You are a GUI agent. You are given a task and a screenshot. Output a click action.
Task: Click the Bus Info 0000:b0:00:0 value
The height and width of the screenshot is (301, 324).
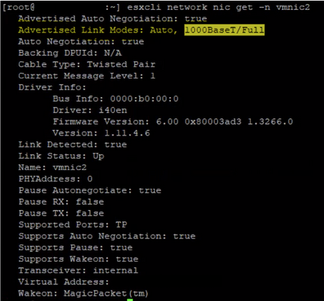point(144,99)
